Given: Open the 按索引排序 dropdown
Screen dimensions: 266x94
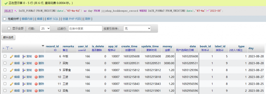Looking at the screenshot, I should click(137, 29).
